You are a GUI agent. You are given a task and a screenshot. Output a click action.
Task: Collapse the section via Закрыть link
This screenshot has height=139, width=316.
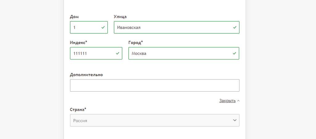click(x=227, y=101)
